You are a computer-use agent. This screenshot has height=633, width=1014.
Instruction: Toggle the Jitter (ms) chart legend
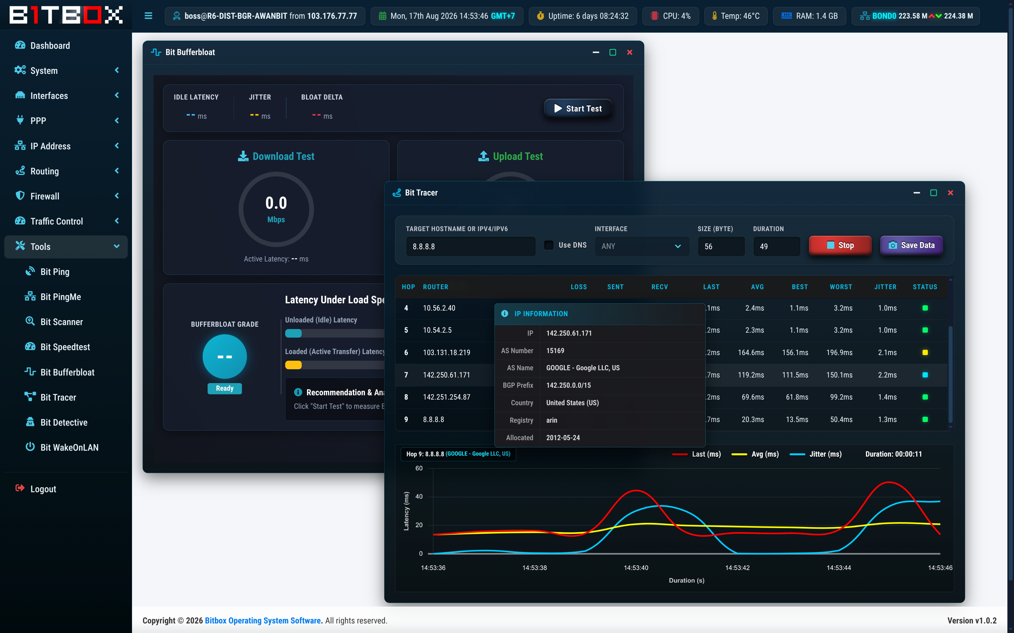coord(815,454)
